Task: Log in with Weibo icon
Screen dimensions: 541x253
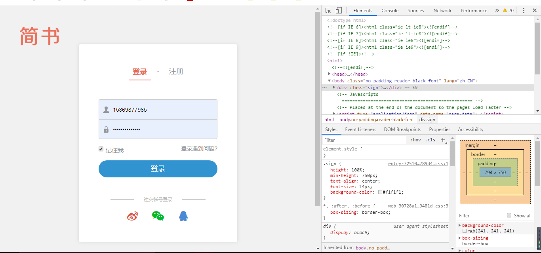Action: (133, 216)
